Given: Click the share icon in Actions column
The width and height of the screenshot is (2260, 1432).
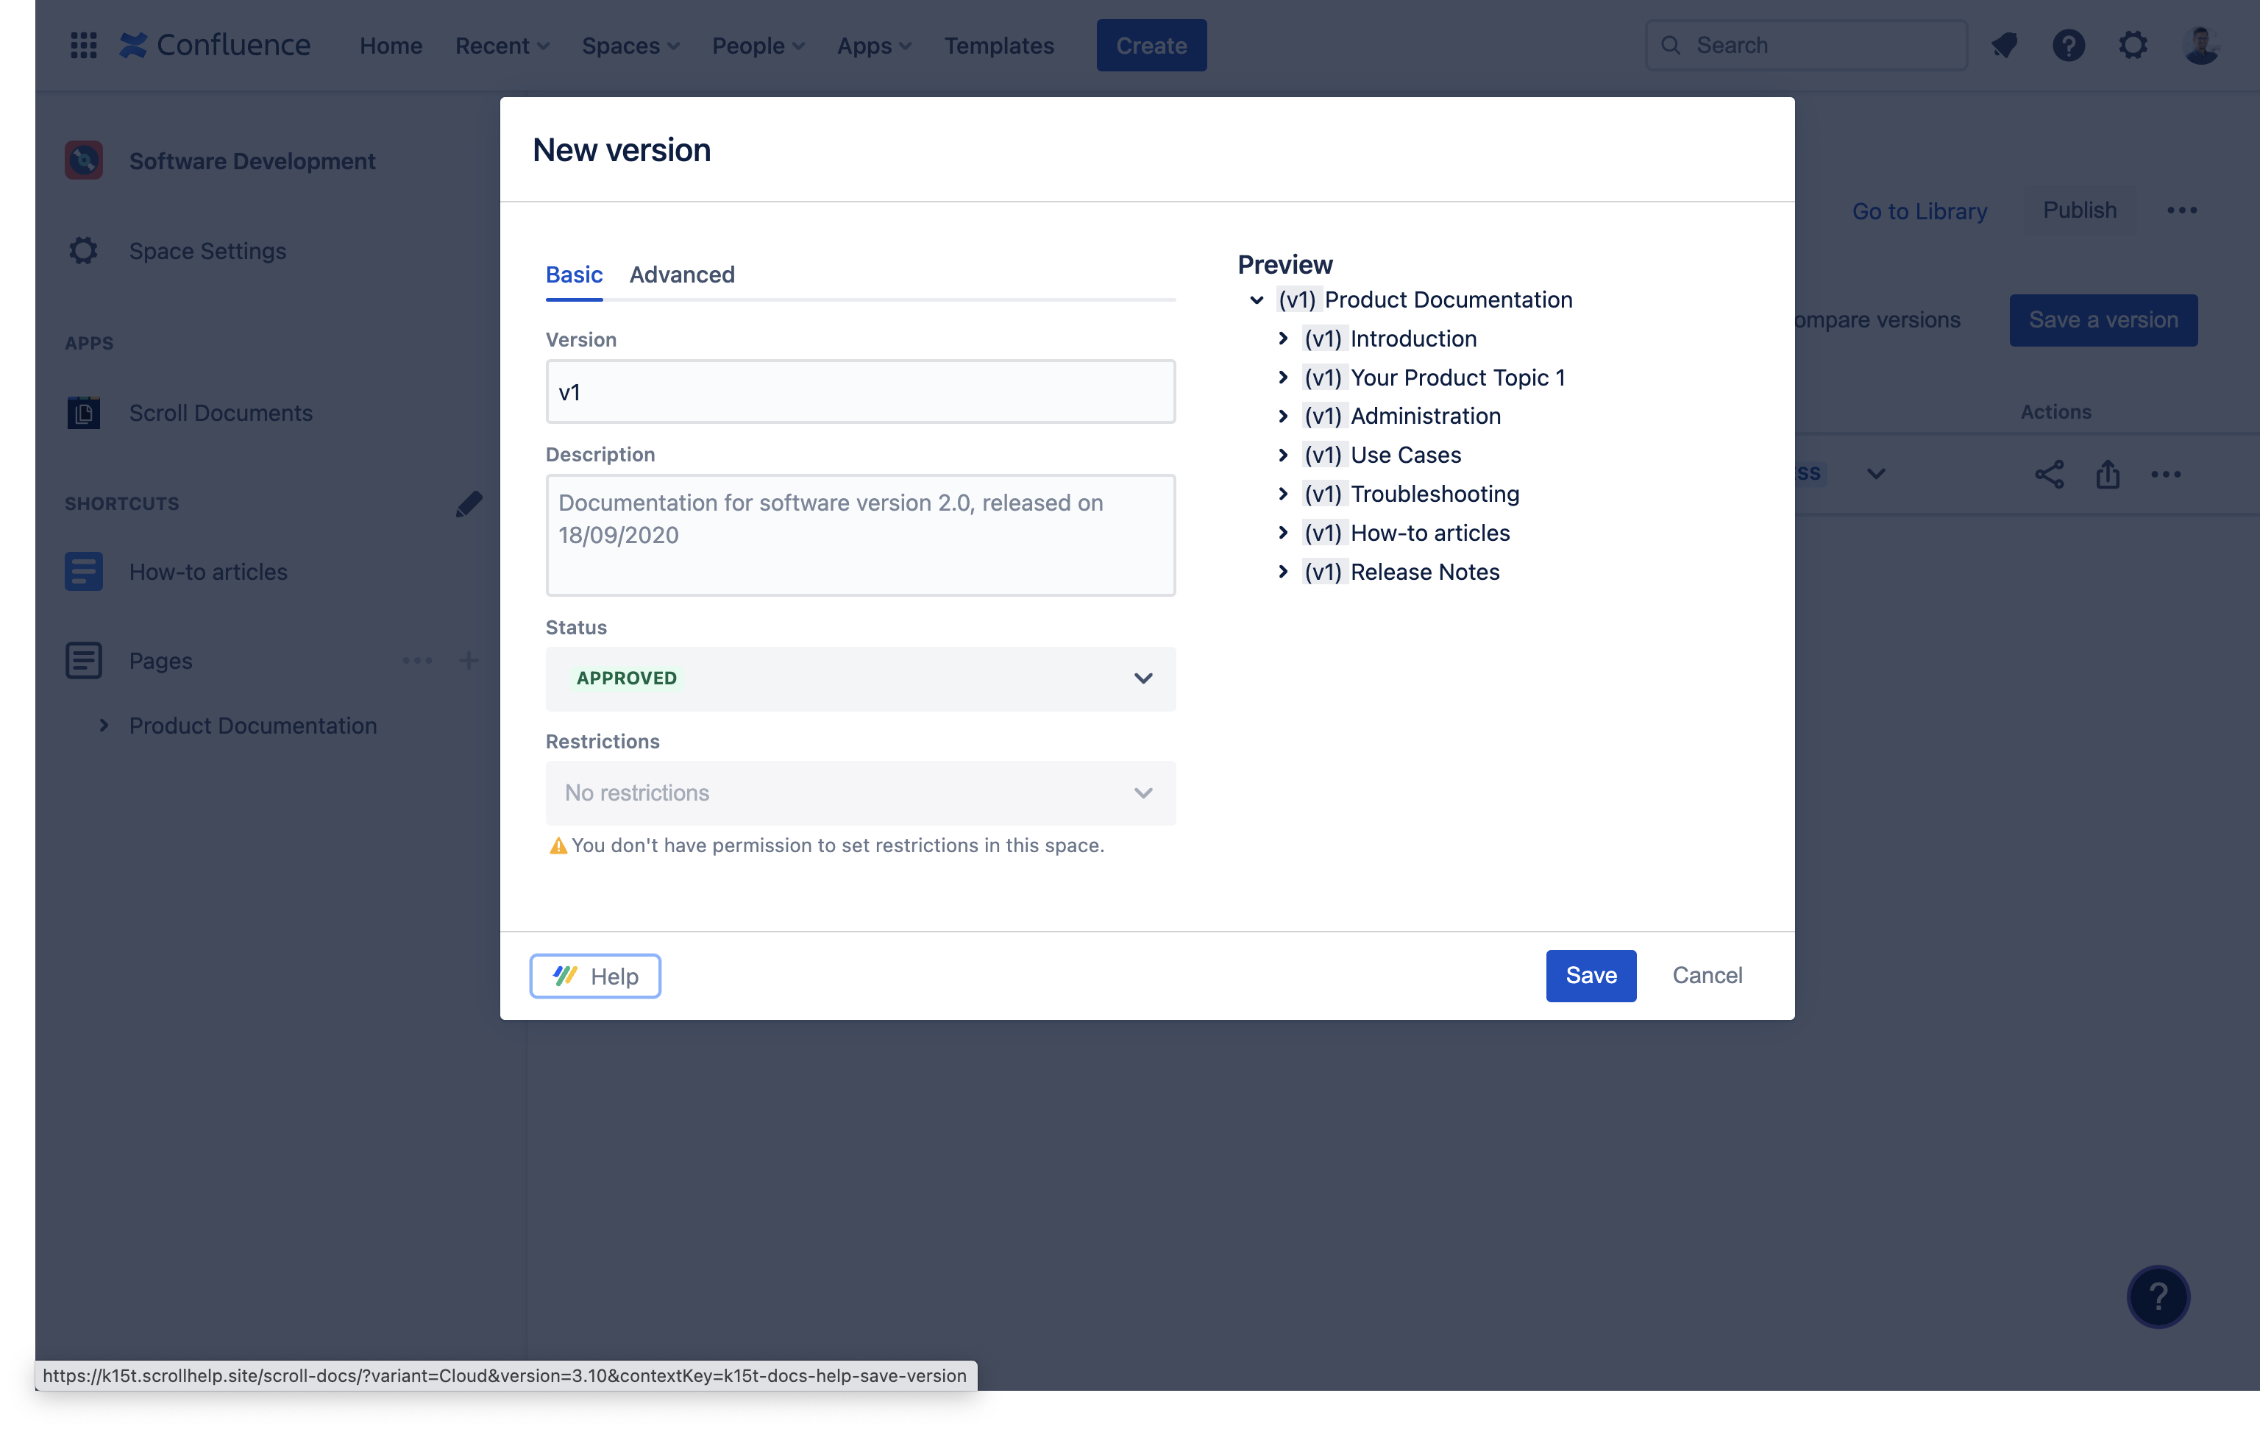Looking at the screenshot, I should pyautogui.click(x=2049, y=474).
